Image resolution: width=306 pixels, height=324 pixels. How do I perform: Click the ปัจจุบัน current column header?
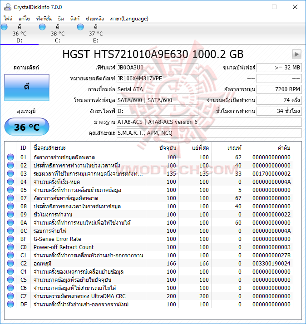[163, 148]
